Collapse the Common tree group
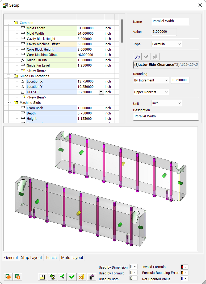Screen dimensions: 206x284 tap(9, 23)
